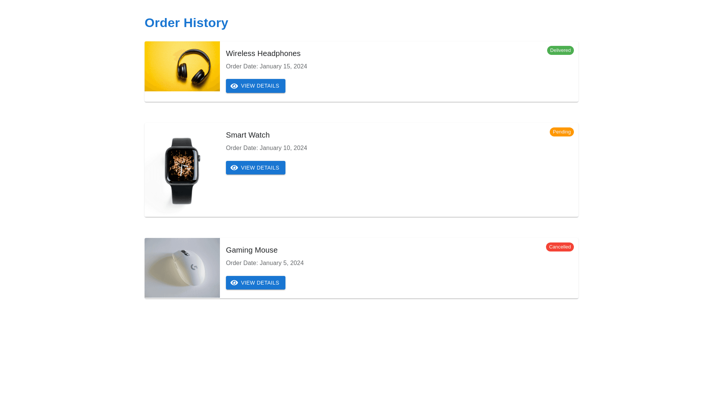Open View Details for Smart Watch
This screenshot has height=406, width=723.
point(256,168)
